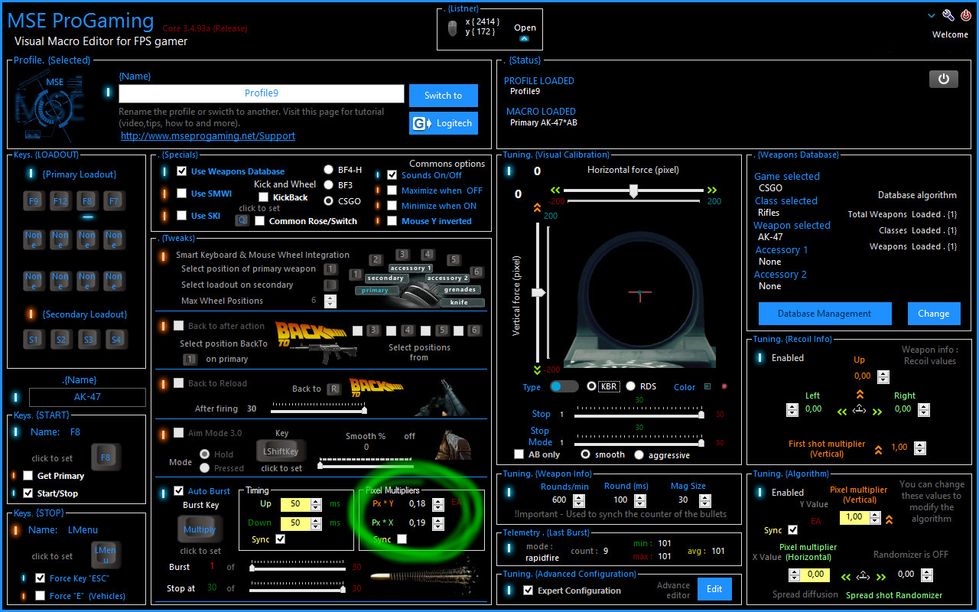The image size is (979, 612).
Task: Click the Pixel multiplier Vertical value field
Action: pos(854,517)
